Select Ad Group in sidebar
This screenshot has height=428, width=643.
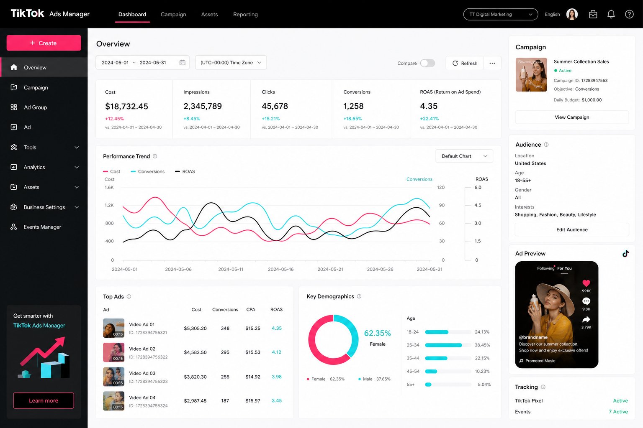tap(44, 107)
